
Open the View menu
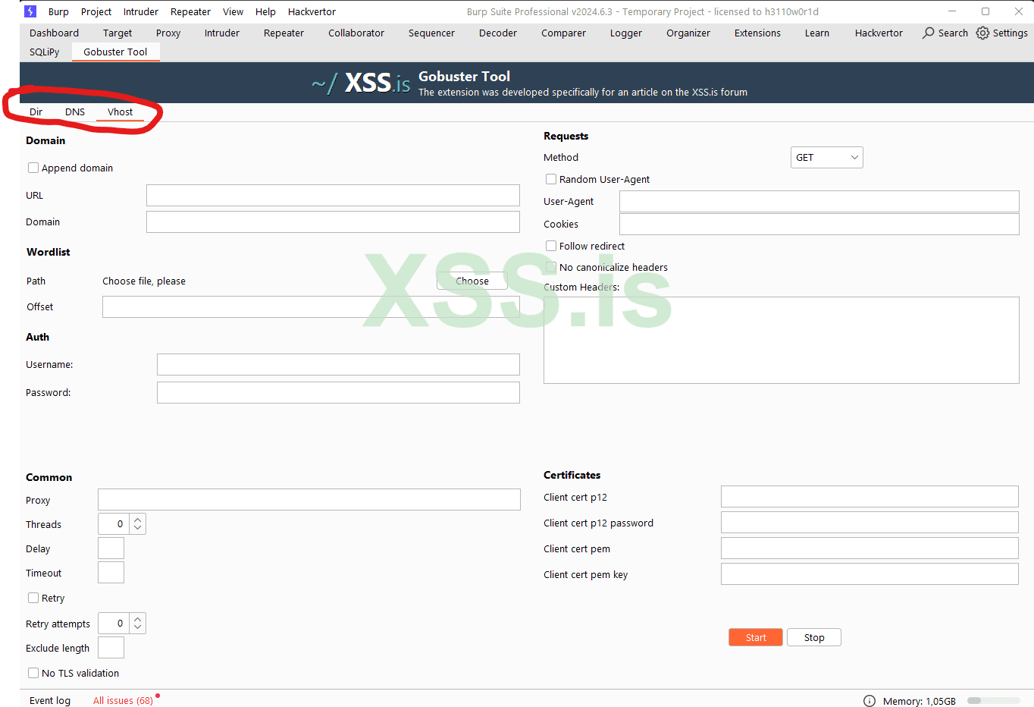[233, 11]
